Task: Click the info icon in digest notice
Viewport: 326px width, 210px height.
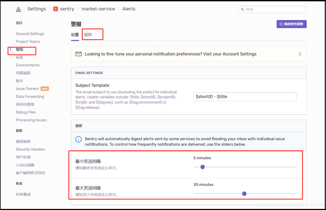Action: [x=78, y=139]
